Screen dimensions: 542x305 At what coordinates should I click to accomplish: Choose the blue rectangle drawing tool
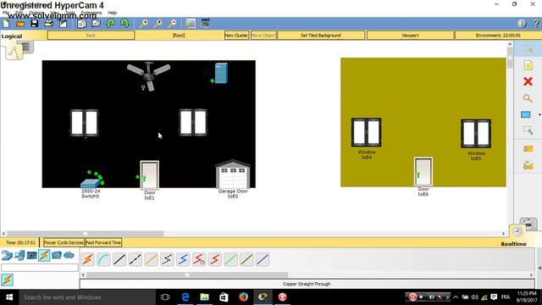pyautogui.click(x=526, y=114)
